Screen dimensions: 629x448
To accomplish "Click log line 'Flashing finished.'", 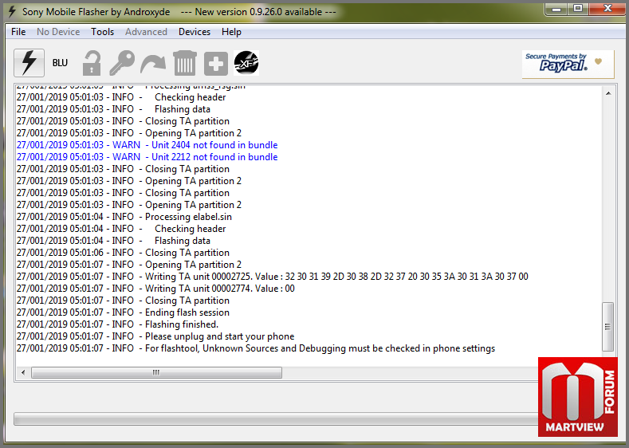I will coord(117,324).
